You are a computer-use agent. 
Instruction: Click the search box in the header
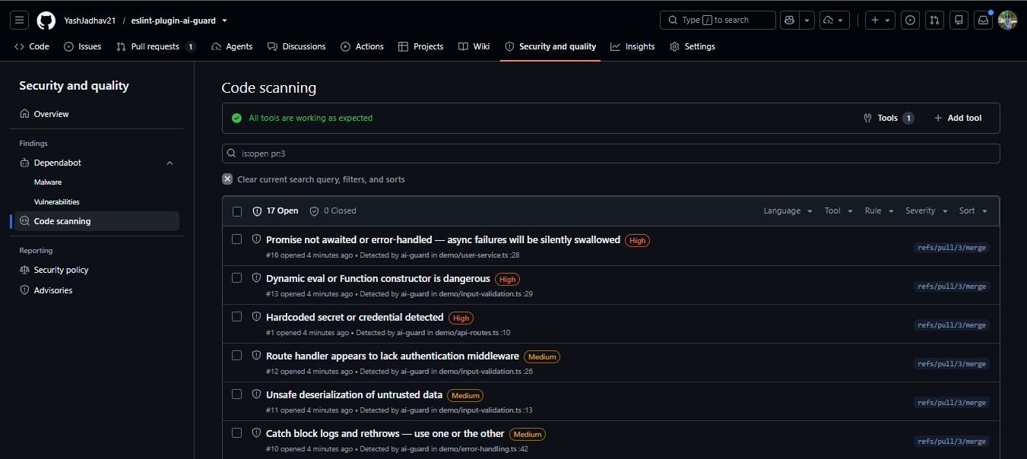(x=718, y=21)
